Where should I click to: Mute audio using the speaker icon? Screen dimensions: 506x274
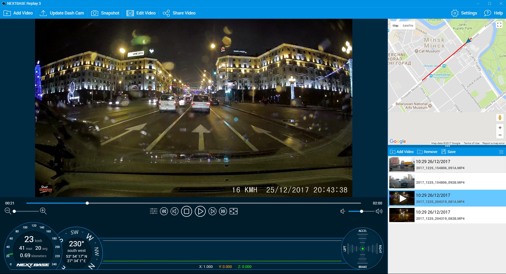[x=343, y=211]
